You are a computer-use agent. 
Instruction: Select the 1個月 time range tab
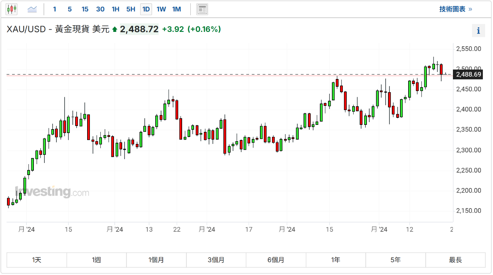tap(156, 260)
